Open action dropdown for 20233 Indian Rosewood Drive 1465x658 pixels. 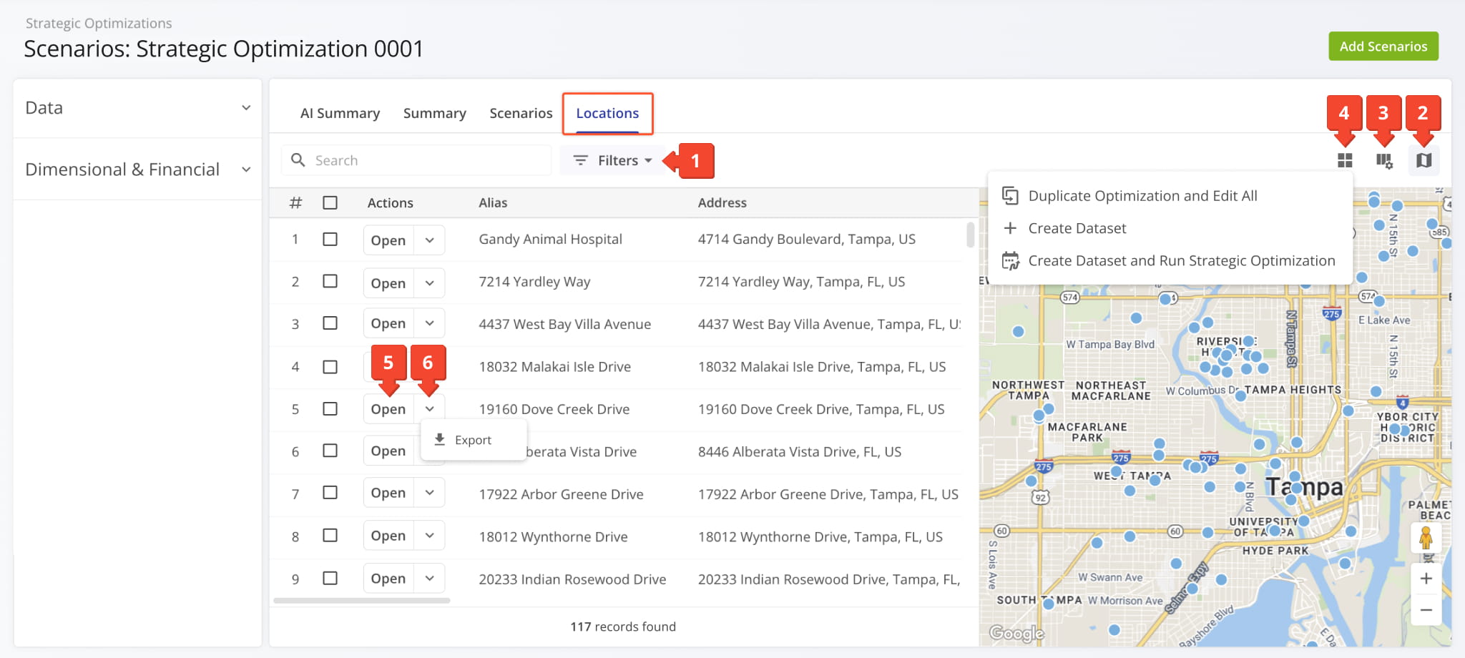[x=429, y=579]
